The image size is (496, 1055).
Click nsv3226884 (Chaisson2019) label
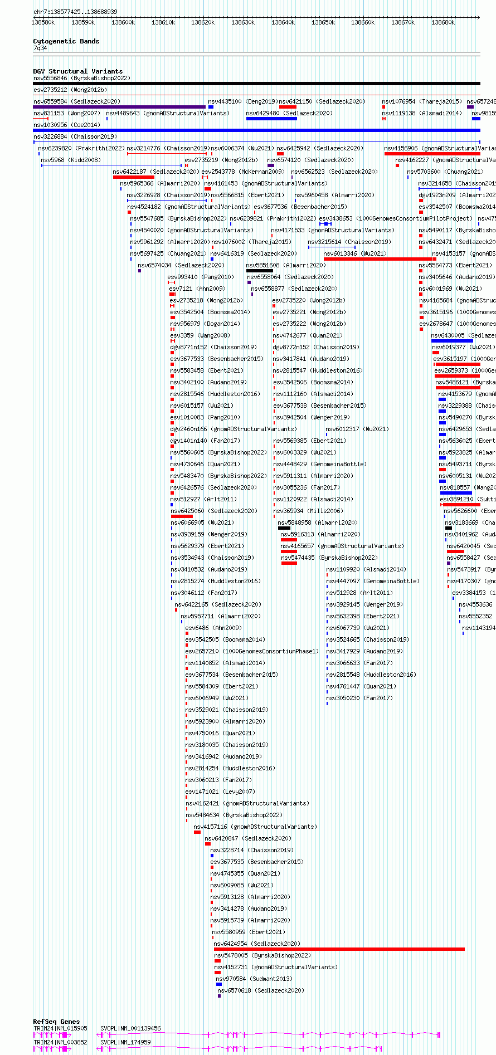(x=75, y=137)
